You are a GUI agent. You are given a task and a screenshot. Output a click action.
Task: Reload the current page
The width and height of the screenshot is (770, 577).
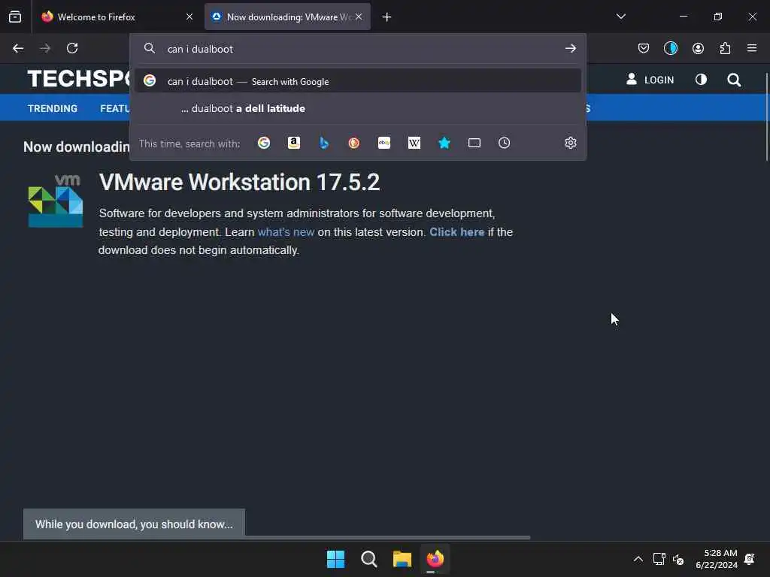point(72,48)
